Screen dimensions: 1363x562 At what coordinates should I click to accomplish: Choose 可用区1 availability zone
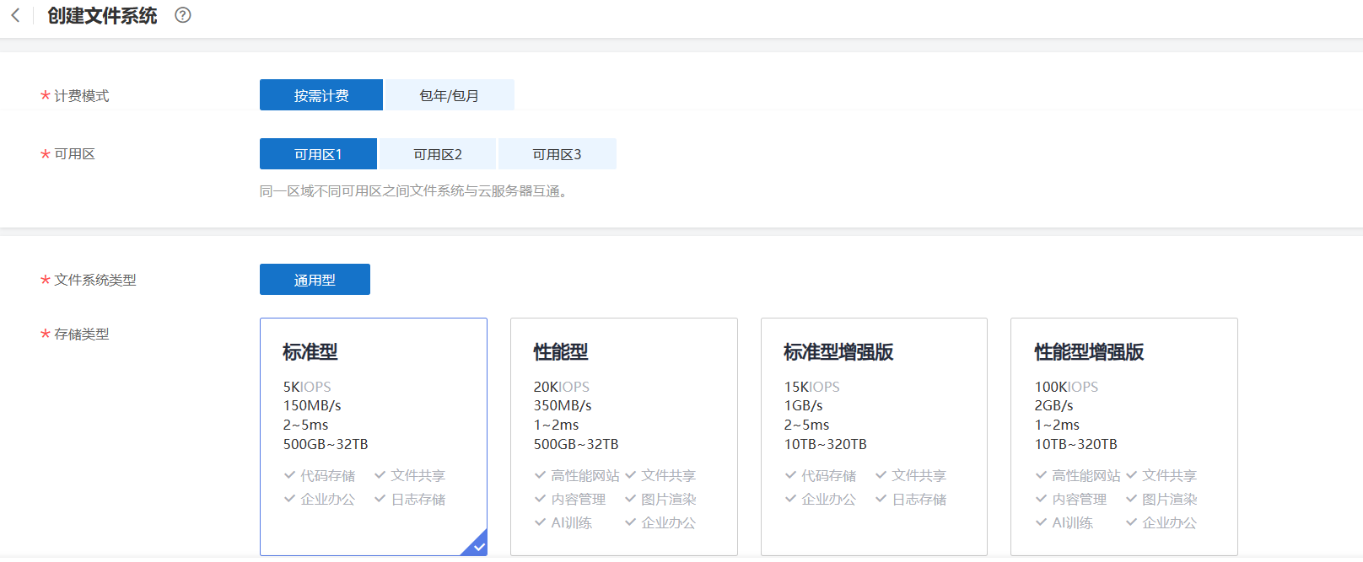click(x=318, y=154)
